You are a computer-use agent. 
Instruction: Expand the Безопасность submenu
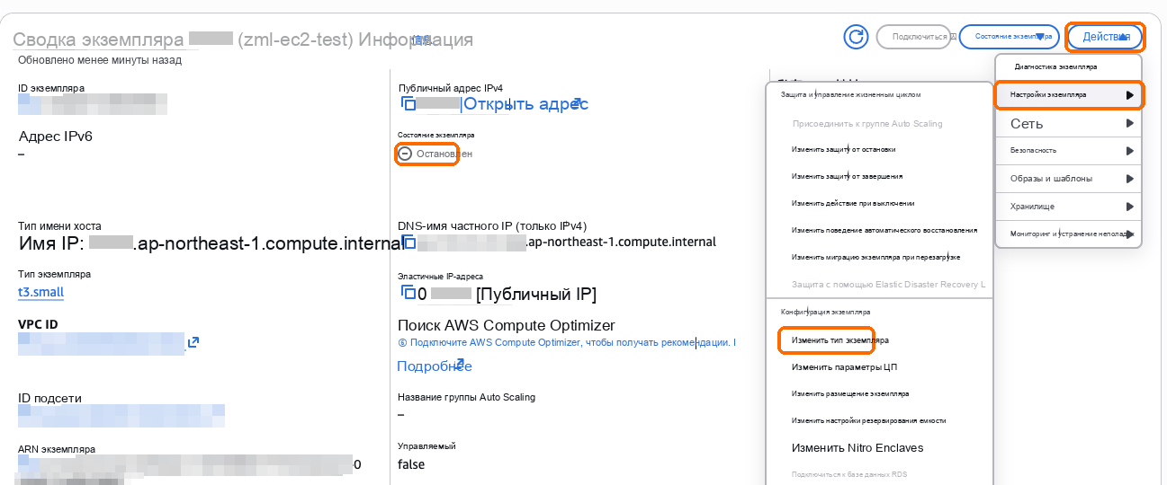1068,151
